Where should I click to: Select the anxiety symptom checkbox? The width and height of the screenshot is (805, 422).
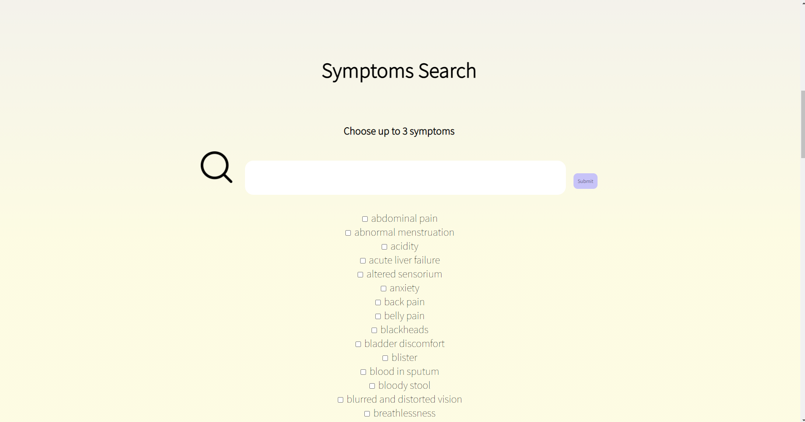click(383, 288)
